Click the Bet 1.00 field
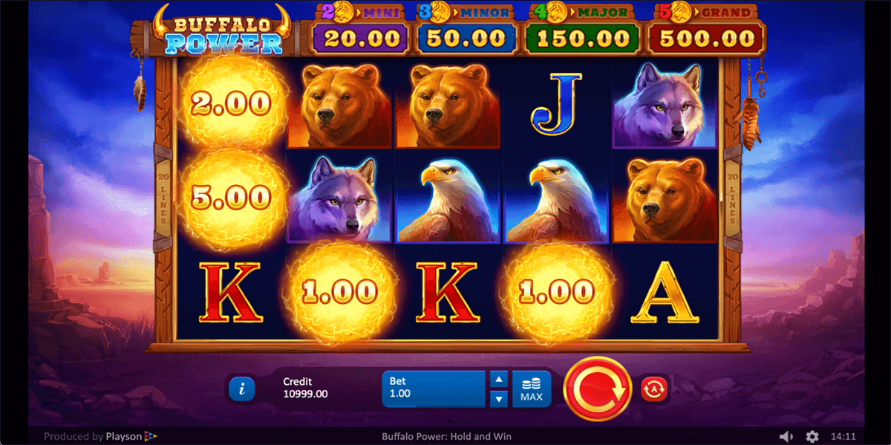 [434, 389]
